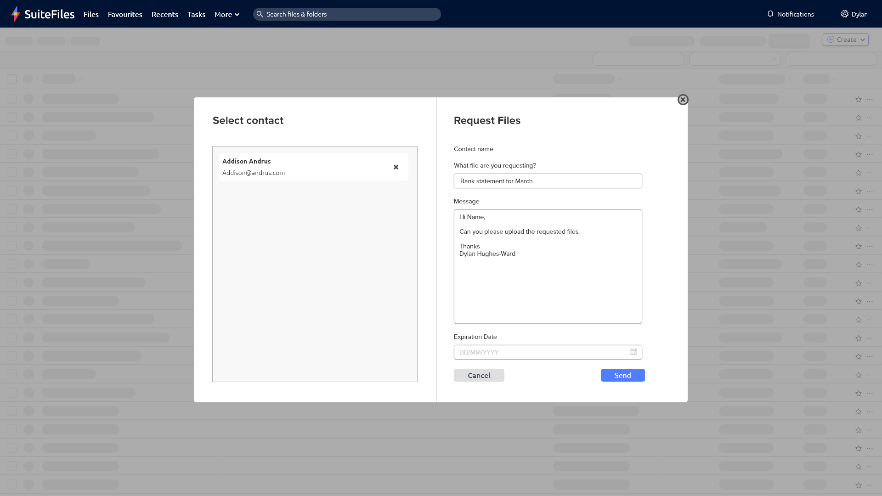Go to the Files menu
Viewport: 882px width, 496px height.
point(91,14)
